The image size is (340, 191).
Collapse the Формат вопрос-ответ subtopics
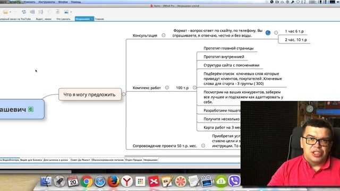pyautogui.click(x=276, y=33)
